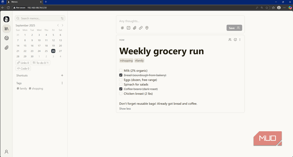Open the memo's three-dot options menu
This screenshot has width=293, height=157.
[240, 40]
